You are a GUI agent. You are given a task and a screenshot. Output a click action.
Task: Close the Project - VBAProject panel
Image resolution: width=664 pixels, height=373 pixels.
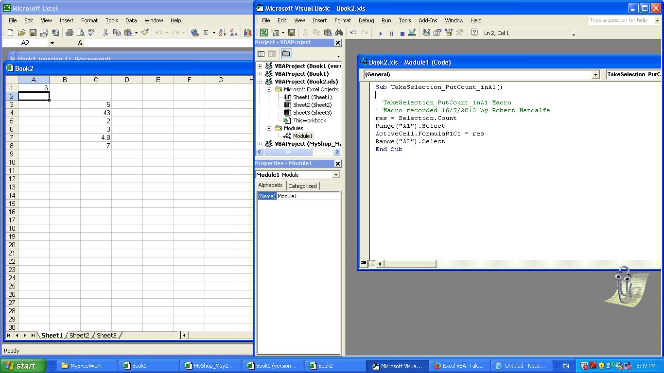tap(338, 43)
